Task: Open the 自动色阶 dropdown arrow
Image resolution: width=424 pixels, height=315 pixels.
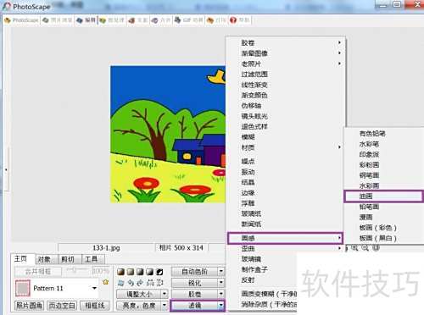Action: (x=221, y=272)
